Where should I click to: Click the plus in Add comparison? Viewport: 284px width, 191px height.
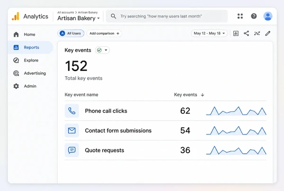(x=118, y=33)
